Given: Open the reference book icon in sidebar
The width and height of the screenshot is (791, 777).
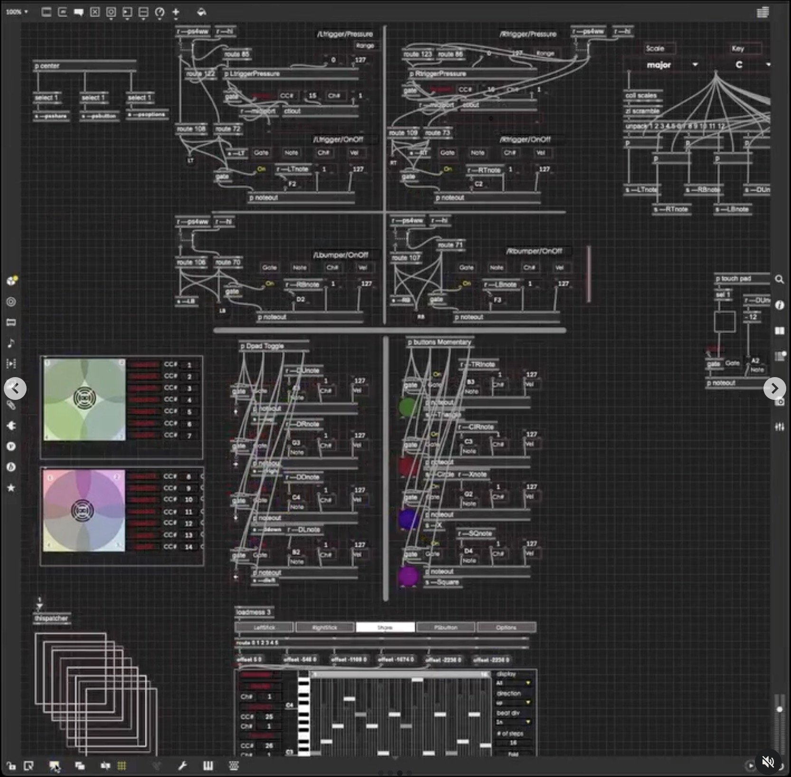Looking at the screenshot, I should click(779, 331).
